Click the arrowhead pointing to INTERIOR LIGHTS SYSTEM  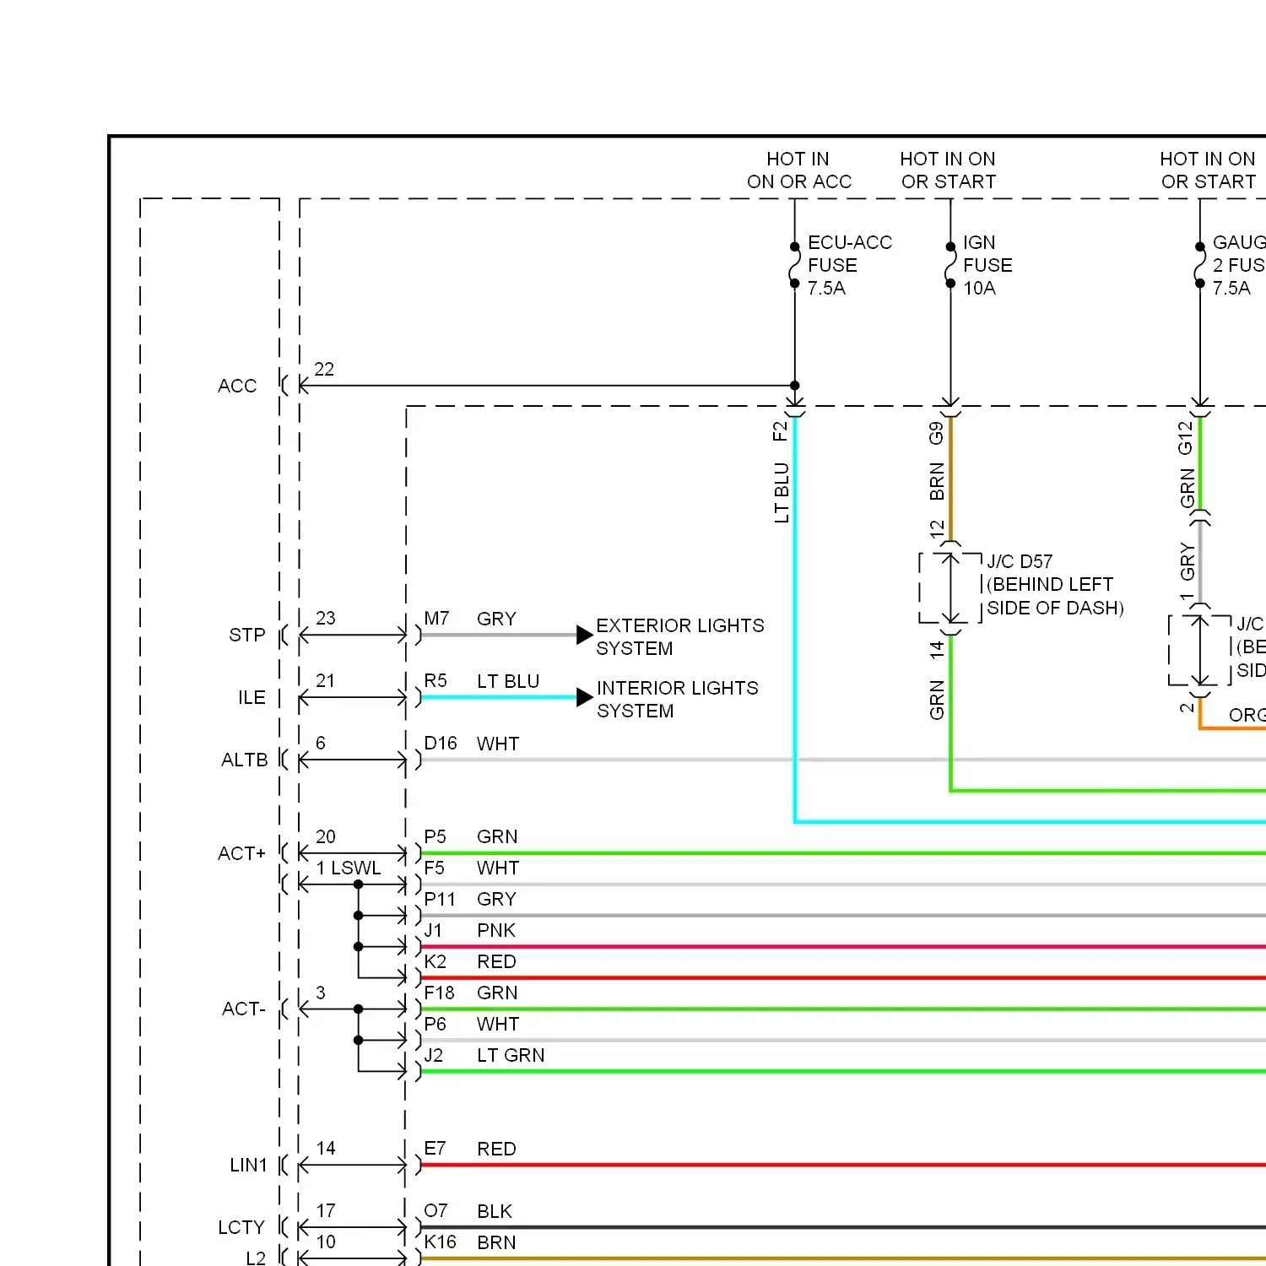click(x=584, y=697)
